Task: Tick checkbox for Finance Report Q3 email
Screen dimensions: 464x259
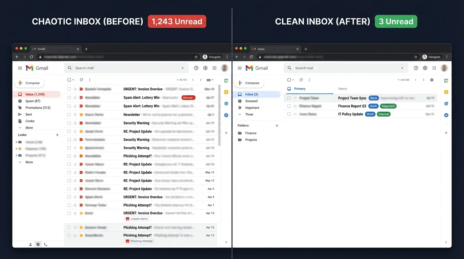Action: [289, 106]
